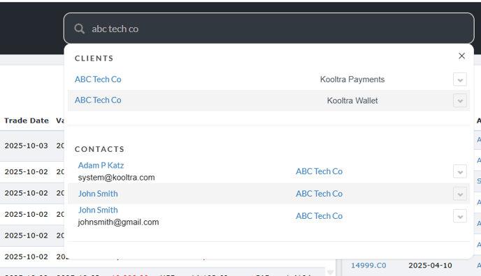Click the search field containing 'abc tech co'
This screenshot has height=276, width=481.
tap(268, 29)
